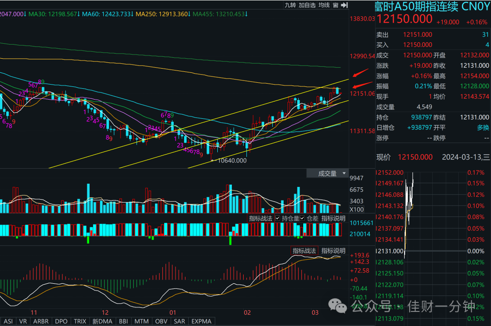The image size is (491, 326).
Task: Switch to the 新DMA indicator tab
Action: (x=102, y=321)
